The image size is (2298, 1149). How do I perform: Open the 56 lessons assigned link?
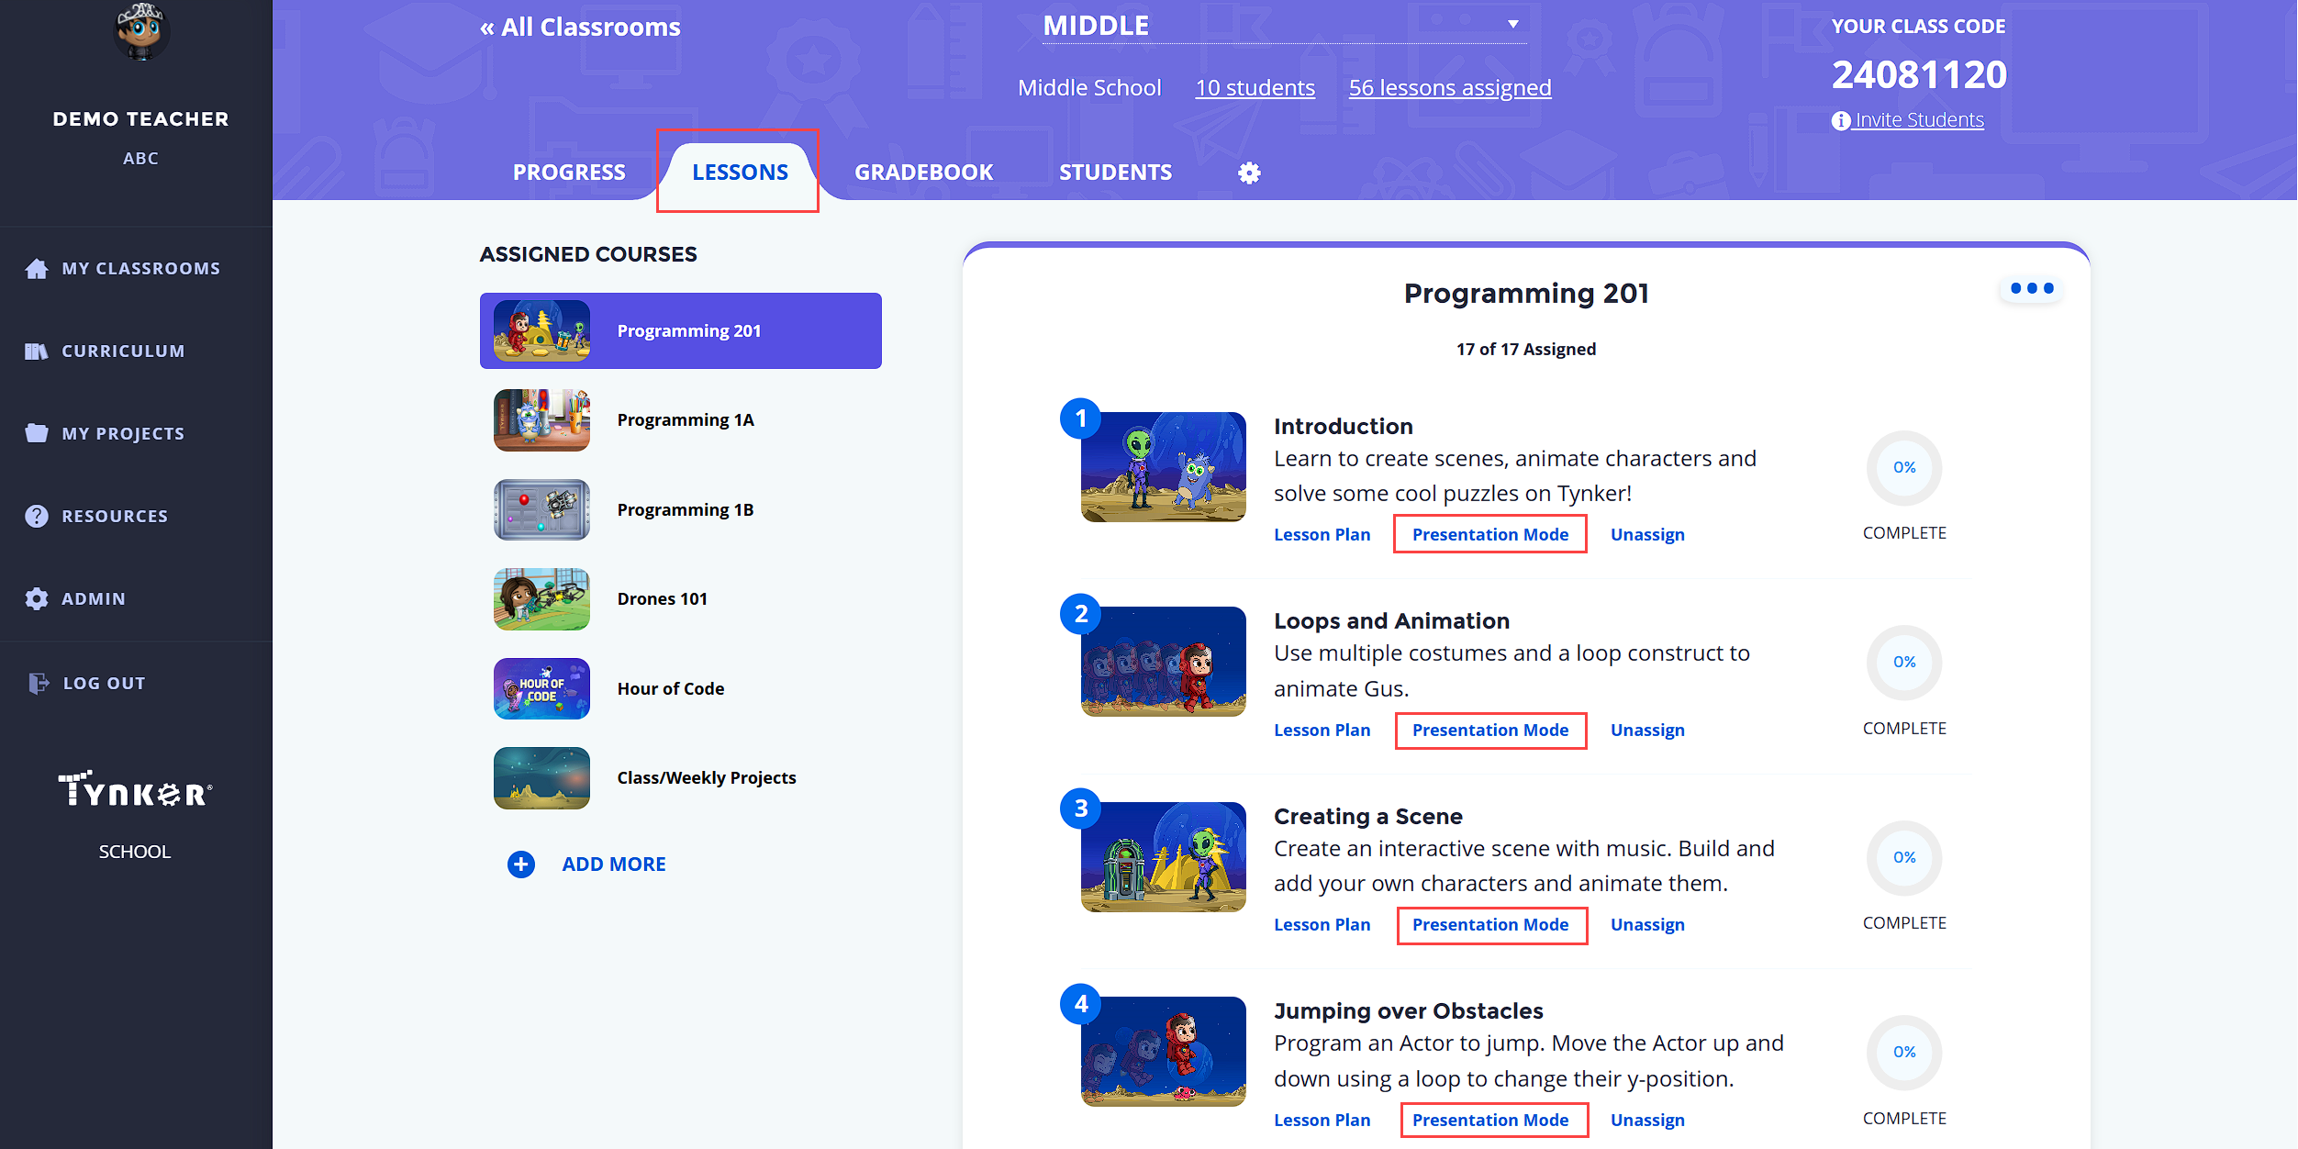point(1450,87)
